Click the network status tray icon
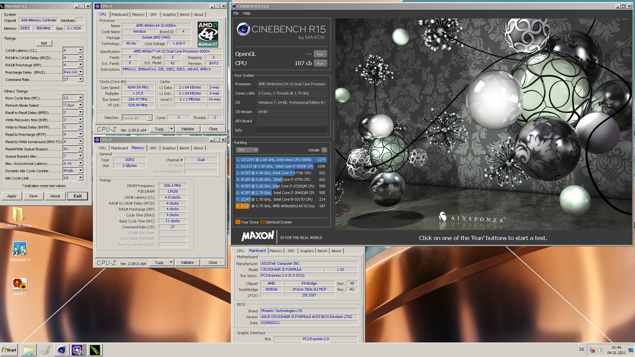This screenshot has height=357, width=635. (592, 350)
